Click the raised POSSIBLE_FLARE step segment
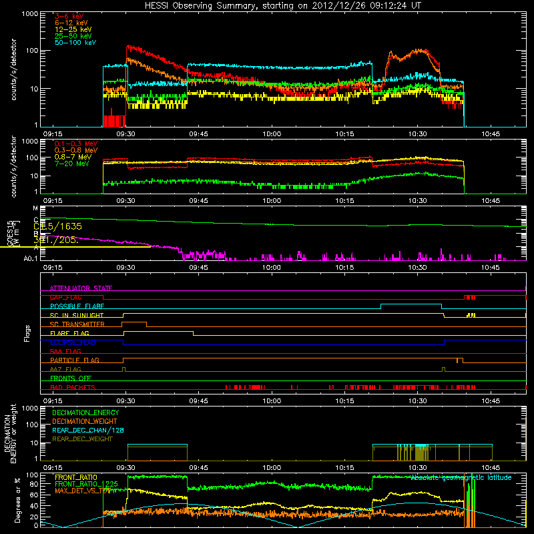 [x=411, y=304]
